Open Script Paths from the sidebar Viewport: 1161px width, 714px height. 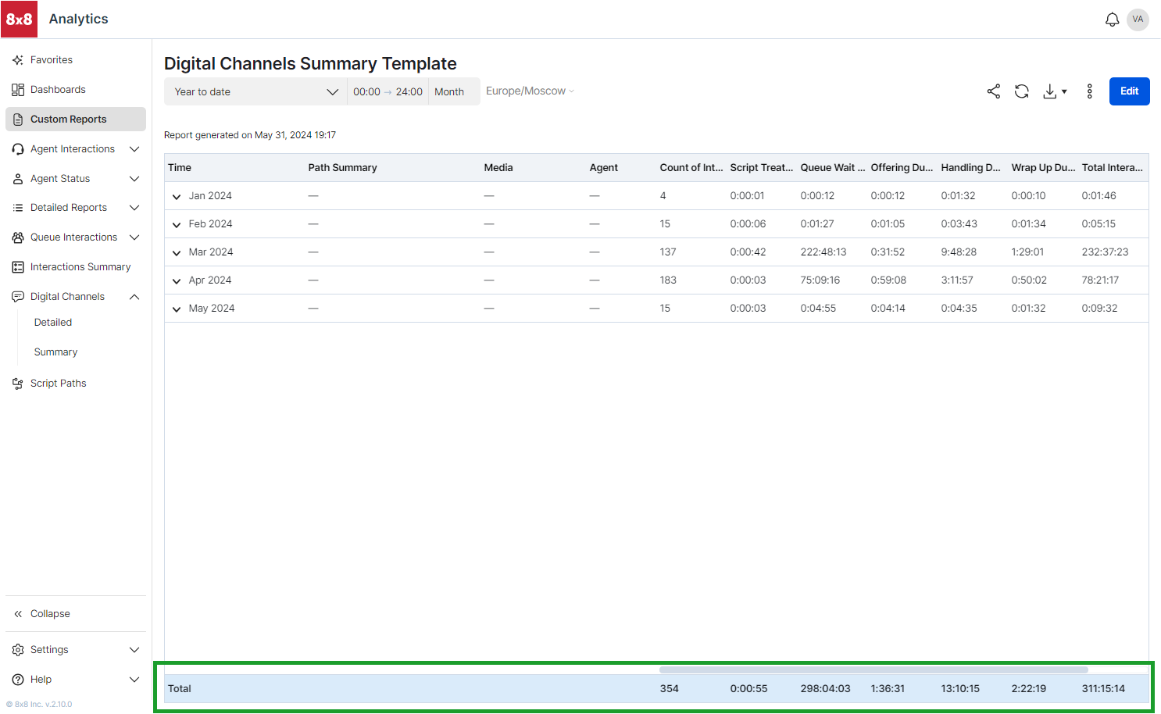click(58, 383)
